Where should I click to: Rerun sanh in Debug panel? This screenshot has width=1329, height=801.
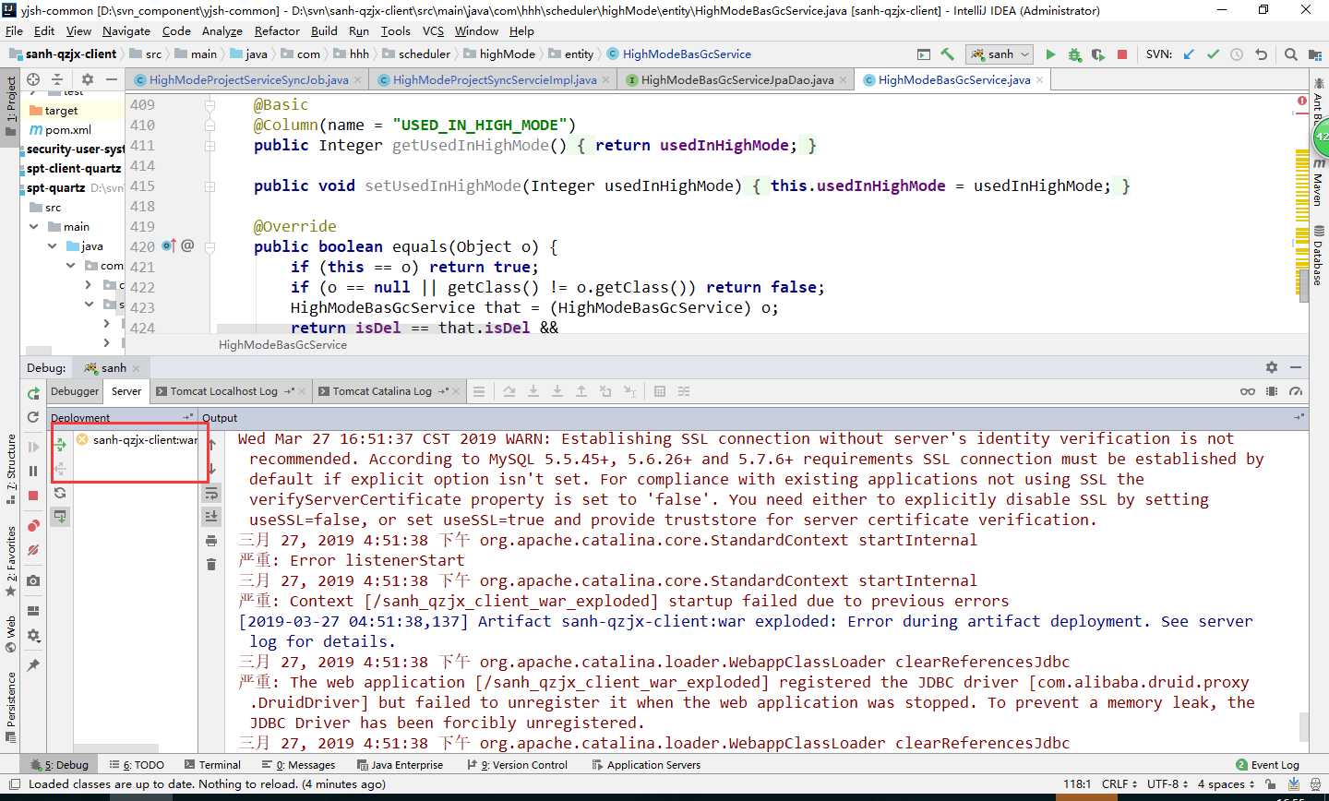[x=33, y=393]
